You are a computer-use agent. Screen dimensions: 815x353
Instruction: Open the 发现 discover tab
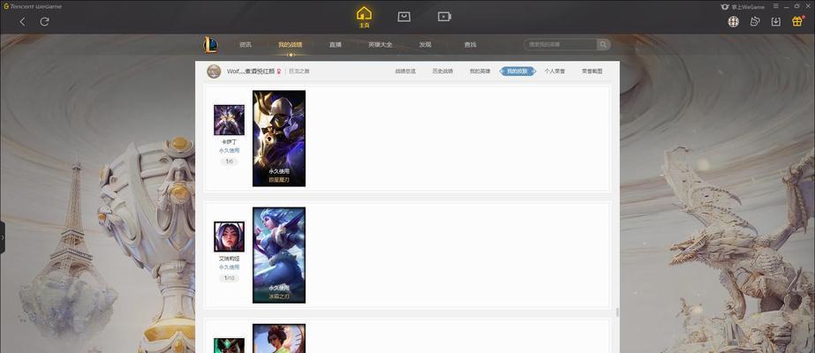[x=426, y=45]
